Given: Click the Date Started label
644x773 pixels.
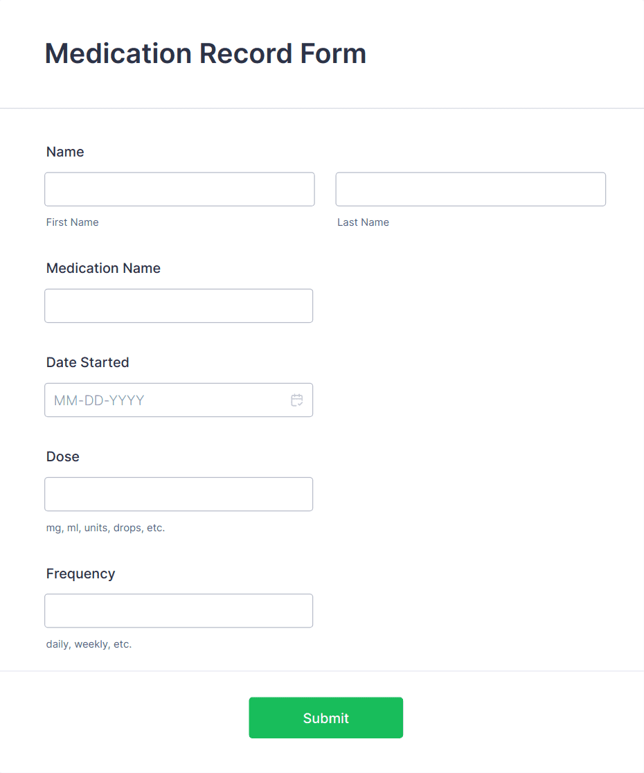Looking at the screenshot, I should pos(87,362).
